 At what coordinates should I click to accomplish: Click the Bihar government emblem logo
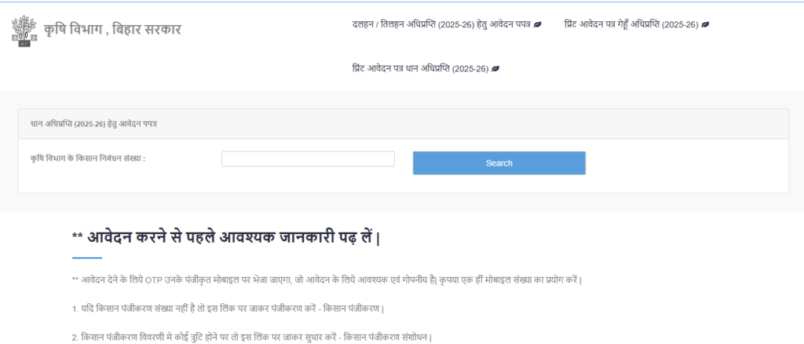point(24,29)
